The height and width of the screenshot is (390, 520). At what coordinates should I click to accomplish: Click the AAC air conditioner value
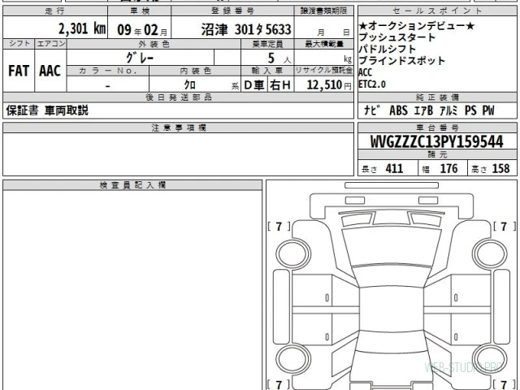50,71
